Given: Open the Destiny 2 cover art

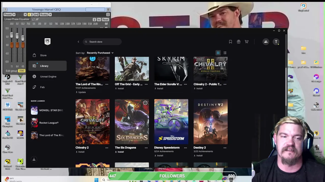Looking at the screenshot, I should [x=210, y=122].
